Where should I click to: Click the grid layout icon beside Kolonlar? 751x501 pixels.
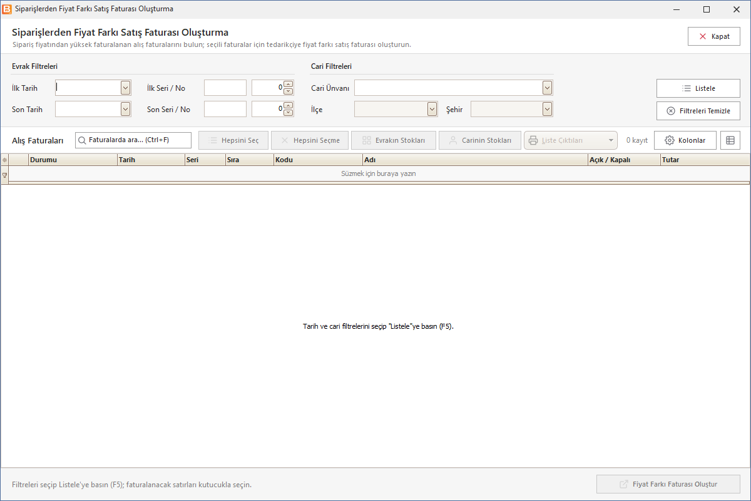(x=730, y=140)
